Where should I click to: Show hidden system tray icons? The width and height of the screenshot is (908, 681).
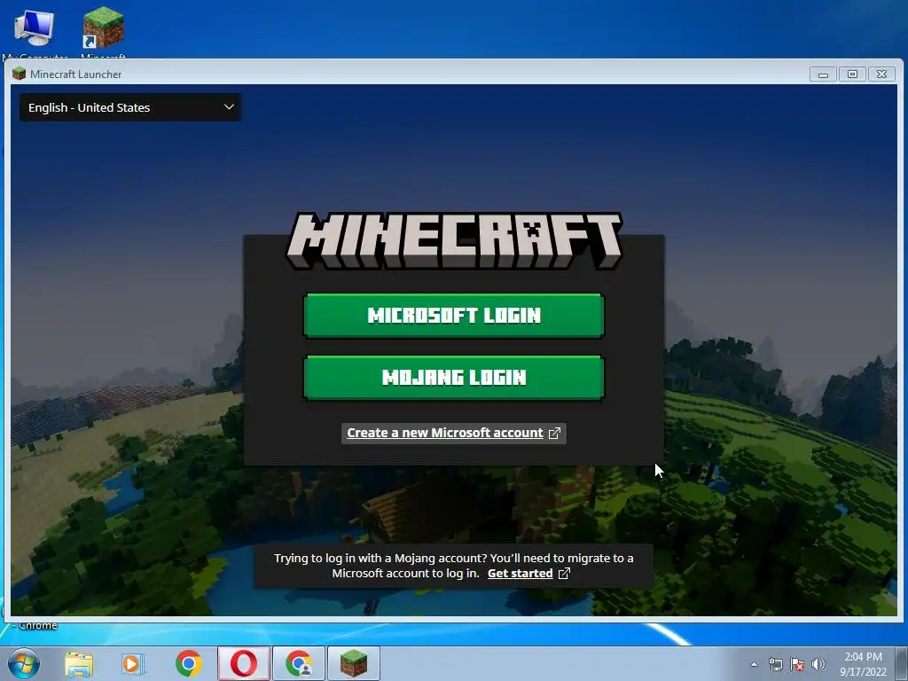click(754, 664)
